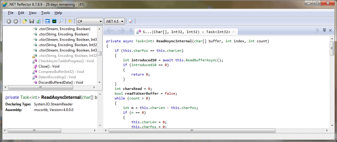Image resolution: width=337 pixels, height=142 pixels.
Task: Click the Back navigation toolbar button
Action: coord(9,21)
